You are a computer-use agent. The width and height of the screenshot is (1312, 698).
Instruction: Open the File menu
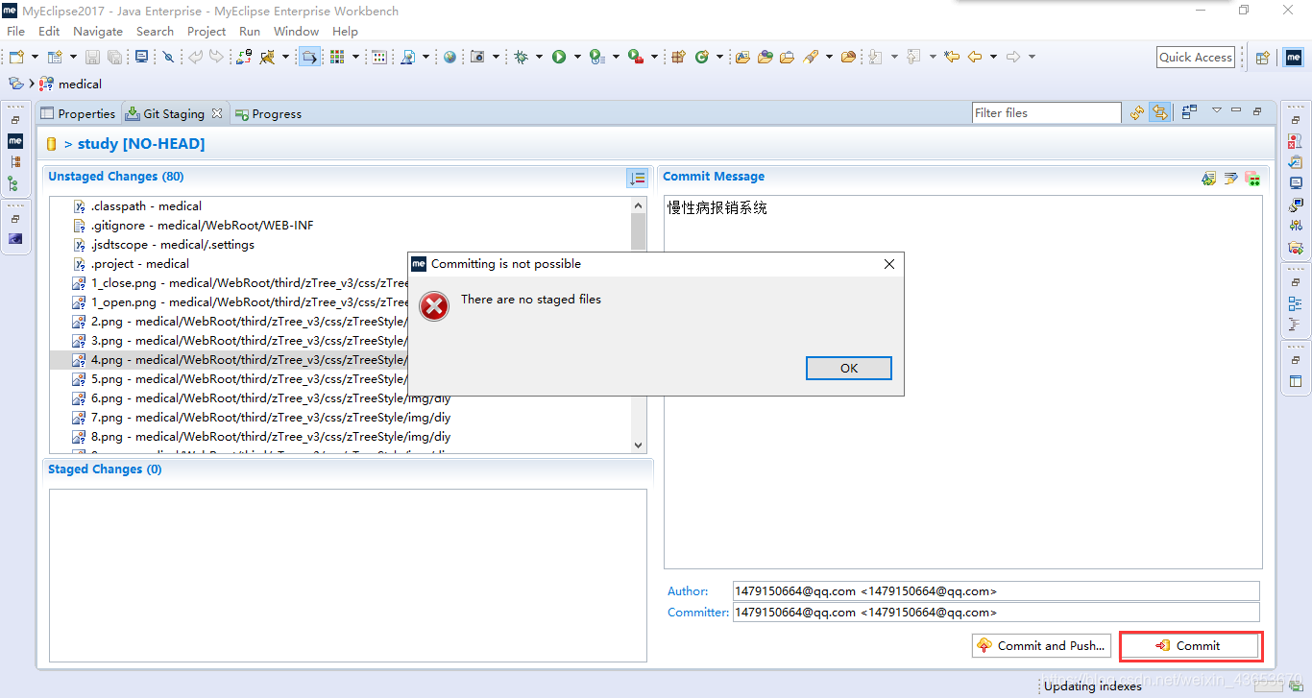(15, 32)
